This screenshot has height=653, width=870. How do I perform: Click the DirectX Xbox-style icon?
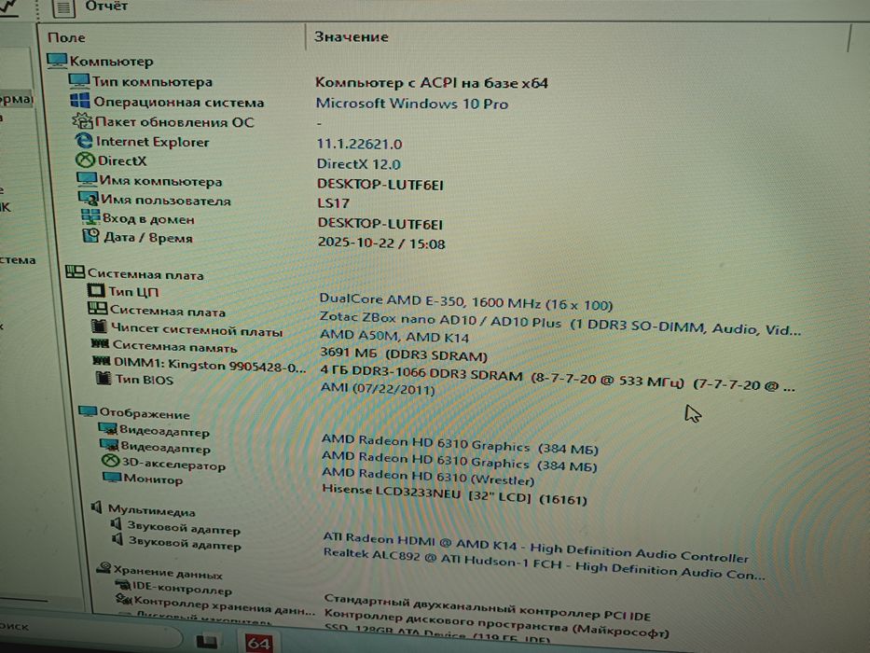[85, 160]
